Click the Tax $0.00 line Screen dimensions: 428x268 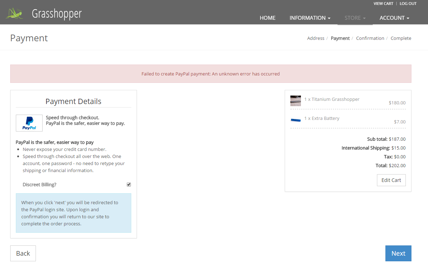(395, 157)
